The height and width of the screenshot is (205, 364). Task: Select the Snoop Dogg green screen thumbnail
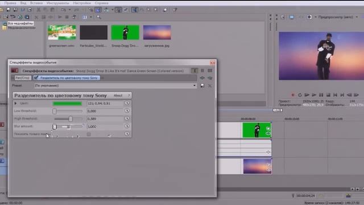[125, 32]
